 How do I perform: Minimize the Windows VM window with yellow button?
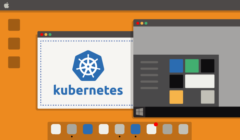point(142,23)
